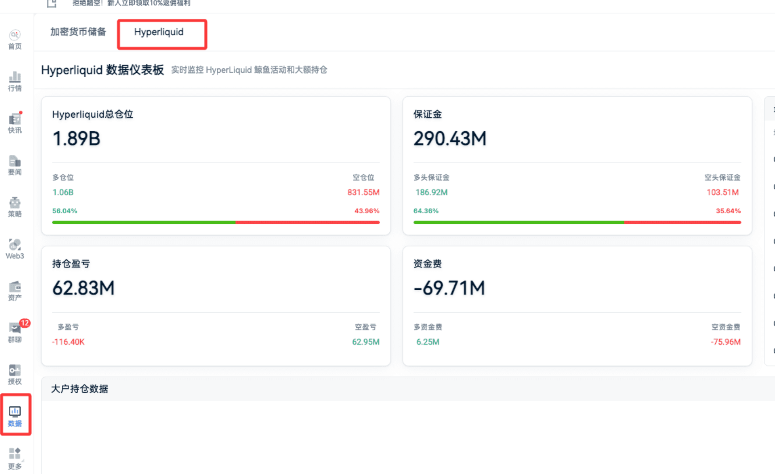Open the 资产 assets wallet icon

click(15, 291)
